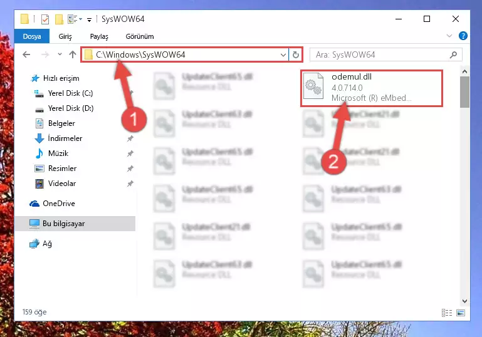The image size is (482, 337).
Task: Click the Bu bilgisayar monitor icon
Action: pyautogui.click(x=34, y=224)
